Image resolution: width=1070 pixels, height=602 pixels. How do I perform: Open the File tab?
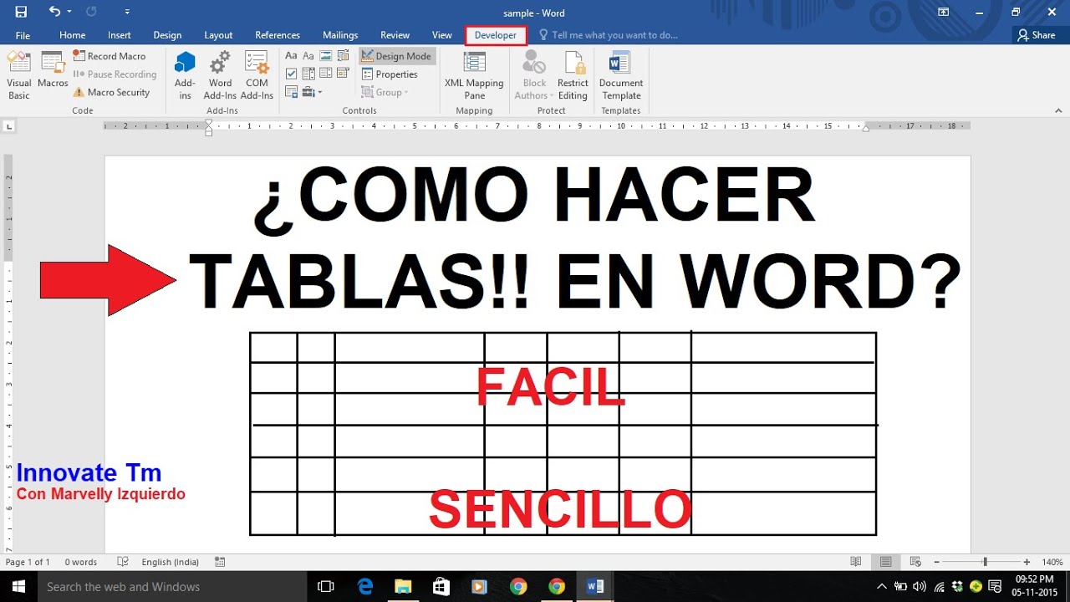pyautogui.click(x=23, y=35)
